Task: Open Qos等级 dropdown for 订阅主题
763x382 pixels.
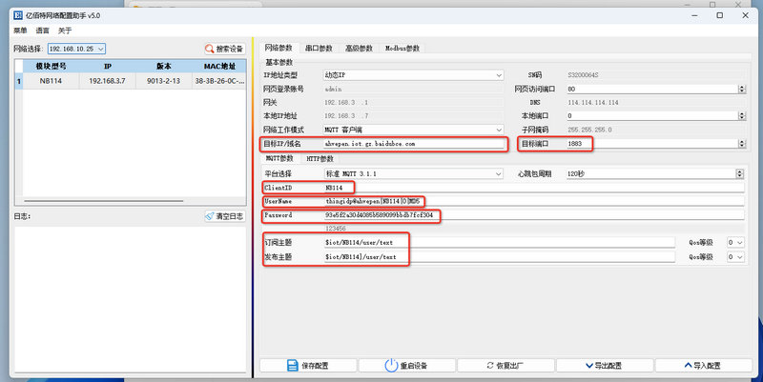Action: click(x=734, y=243)
